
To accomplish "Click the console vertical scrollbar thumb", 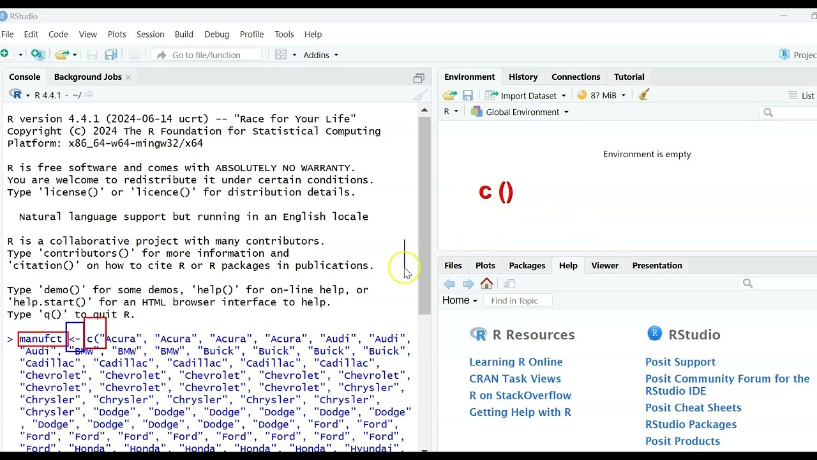I will point(424,215).
